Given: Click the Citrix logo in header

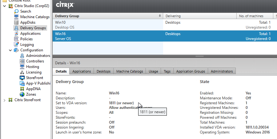Looking at the screenshot, I should click(65, 5).
